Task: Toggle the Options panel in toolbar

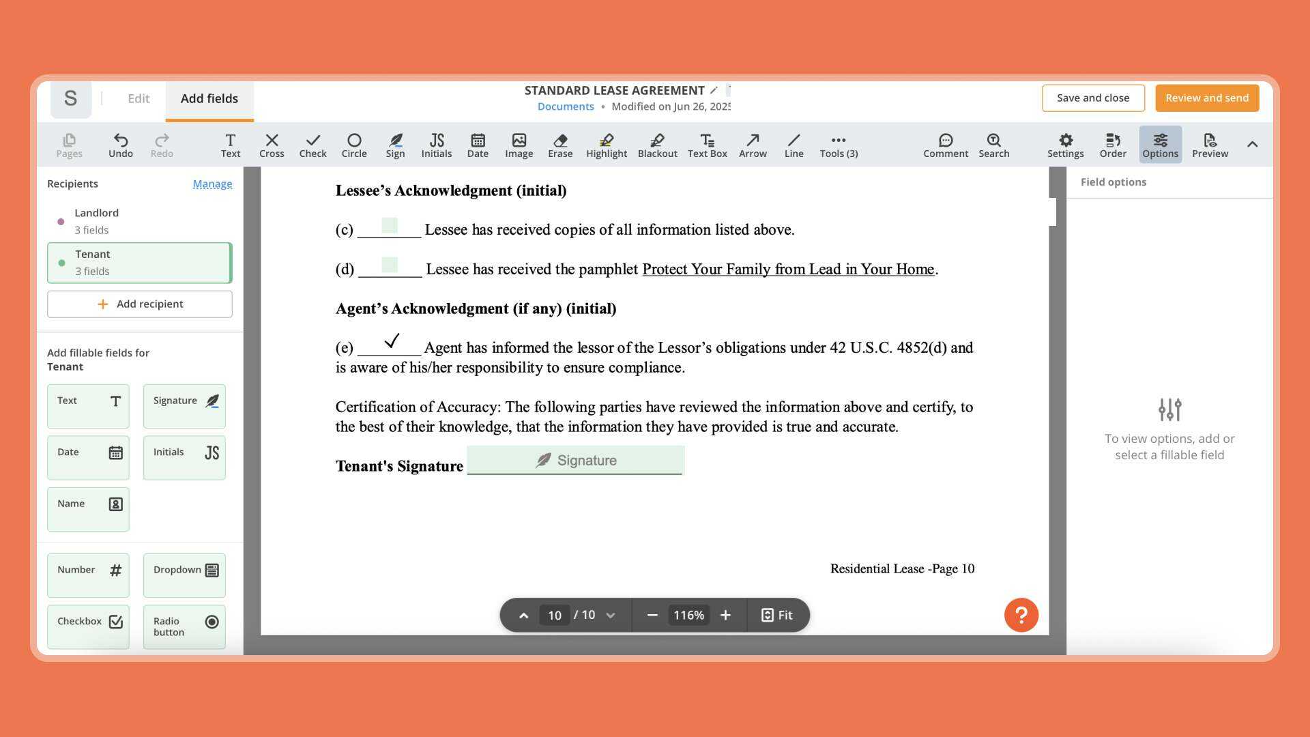Action: pos(1160,145)
